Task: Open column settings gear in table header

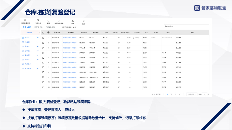Action: [48, 32]
